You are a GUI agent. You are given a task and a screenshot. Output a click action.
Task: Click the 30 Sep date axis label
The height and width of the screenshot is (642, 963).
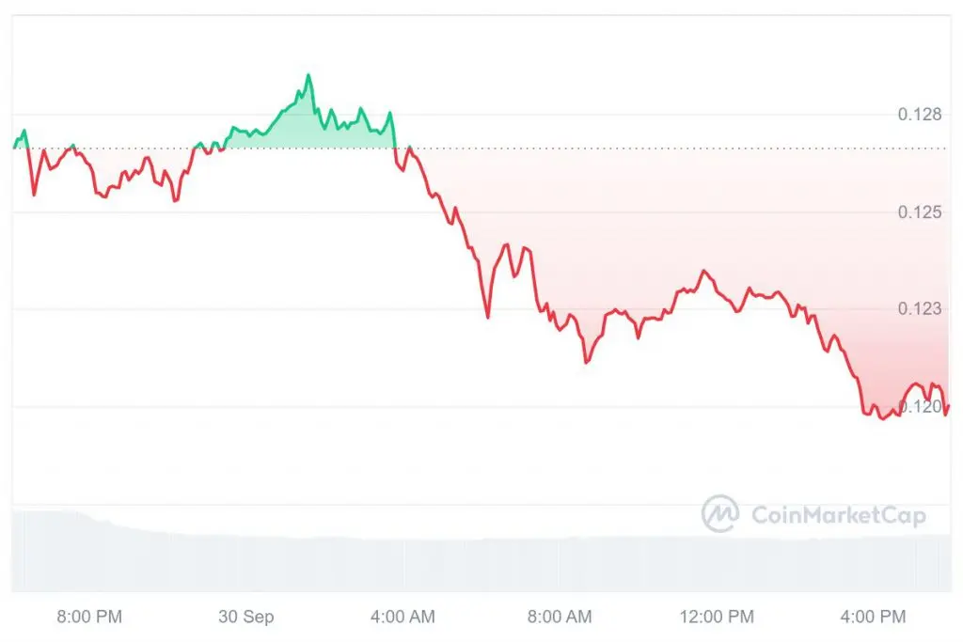pyautogui.click(x=245, y=617)
